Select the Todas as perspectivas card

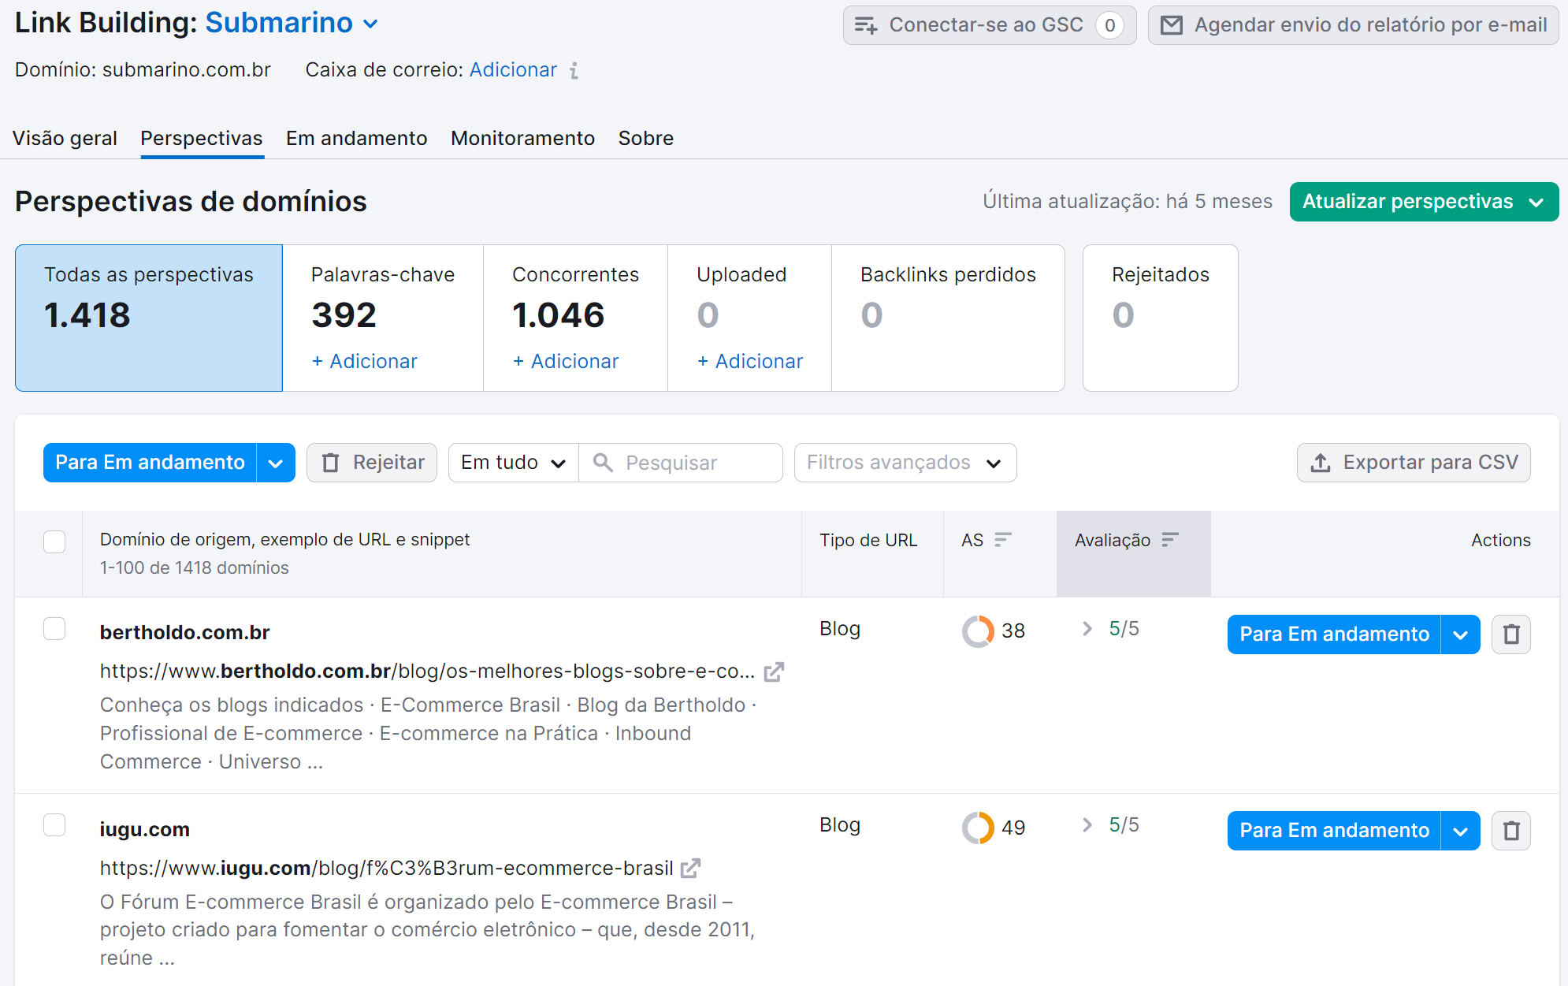pos(149,318)
